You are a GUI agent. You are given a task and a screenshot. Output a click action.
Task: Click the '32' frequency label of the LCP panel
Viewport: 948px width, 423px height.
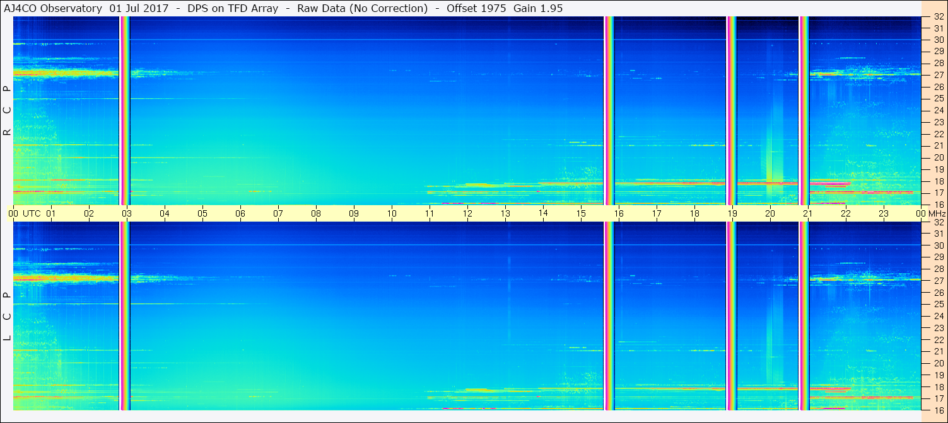point(939,222)
